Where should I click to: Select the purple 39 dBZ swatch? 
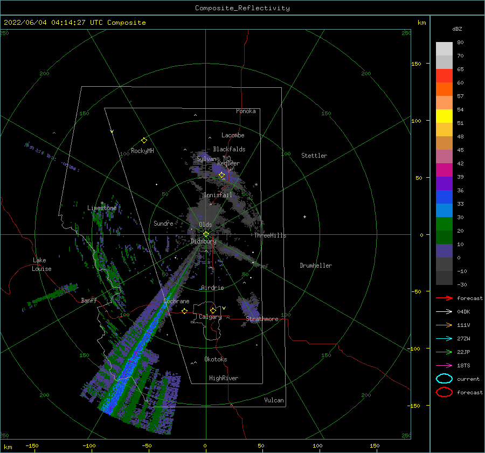point(444,183)
